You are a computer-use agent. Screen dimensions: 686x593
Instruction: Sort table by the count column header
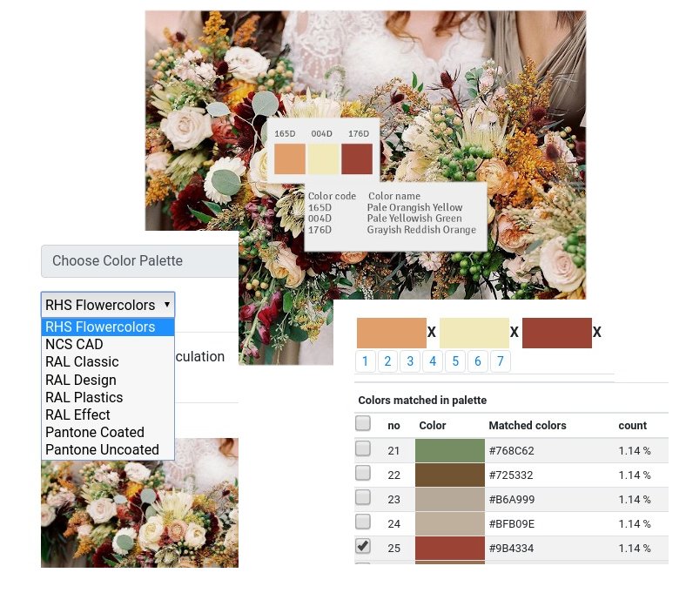(633, 425)
